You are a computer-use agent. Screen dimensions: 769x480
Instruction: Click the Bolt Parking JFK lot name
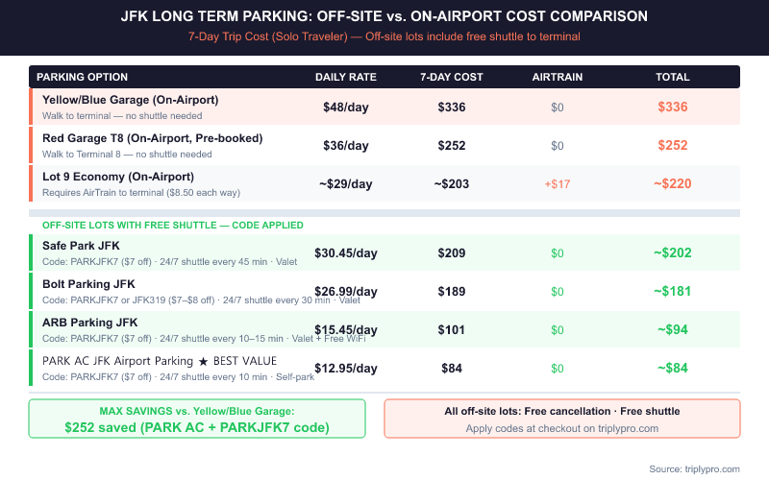(88, 284)
